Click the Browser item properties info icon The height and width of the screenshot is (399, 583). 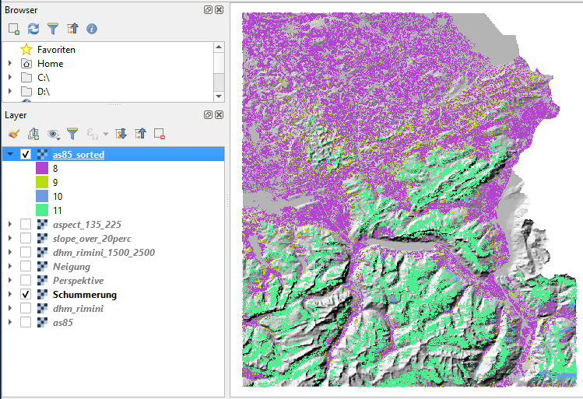point(92,29)
